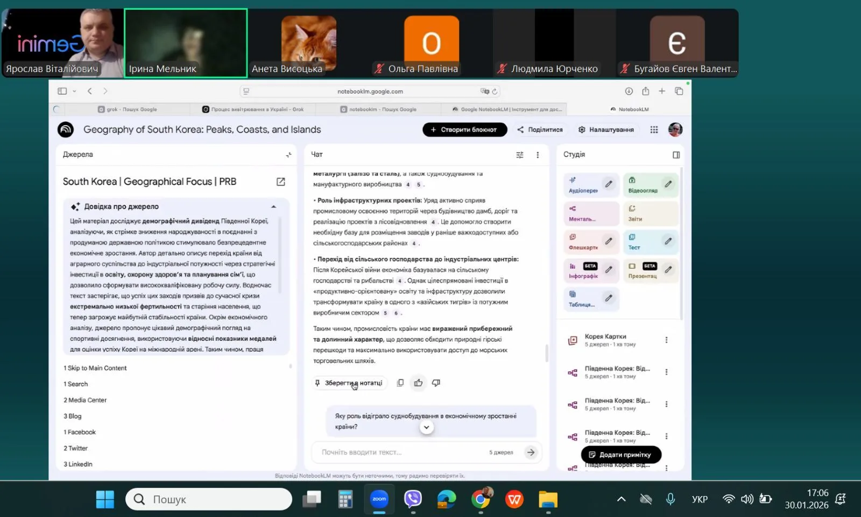Copy the chat response

tap(400, 383)
